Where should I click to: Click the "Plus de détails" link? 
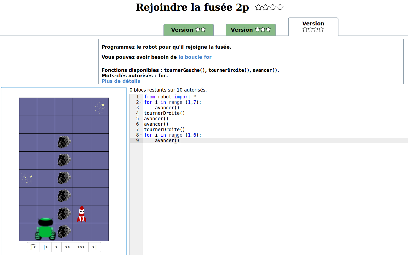click(121, 81)
